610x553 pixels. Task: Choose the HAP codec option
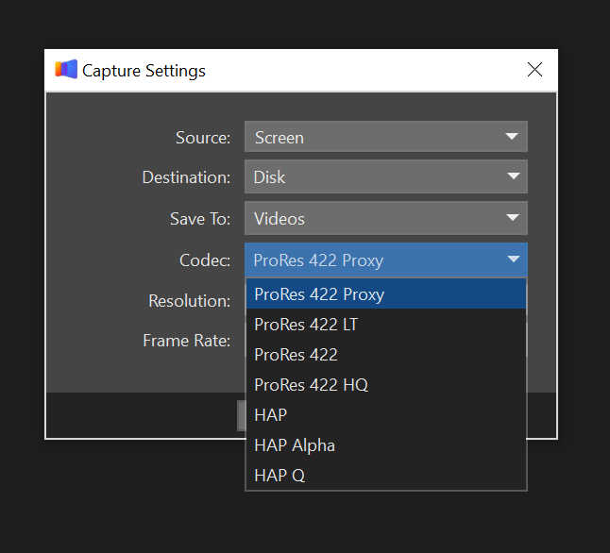click(386, 414)
